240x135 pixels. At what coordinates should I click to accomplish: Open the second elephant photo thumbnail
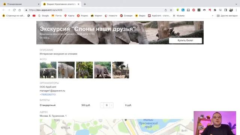coord(66,70)
